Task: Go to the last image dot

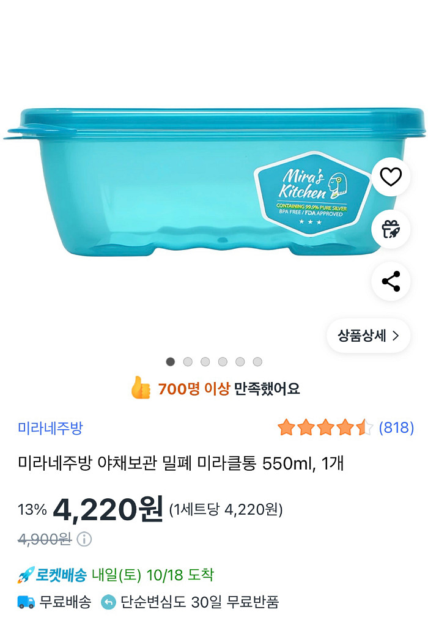Action: [x=257, y=361]
